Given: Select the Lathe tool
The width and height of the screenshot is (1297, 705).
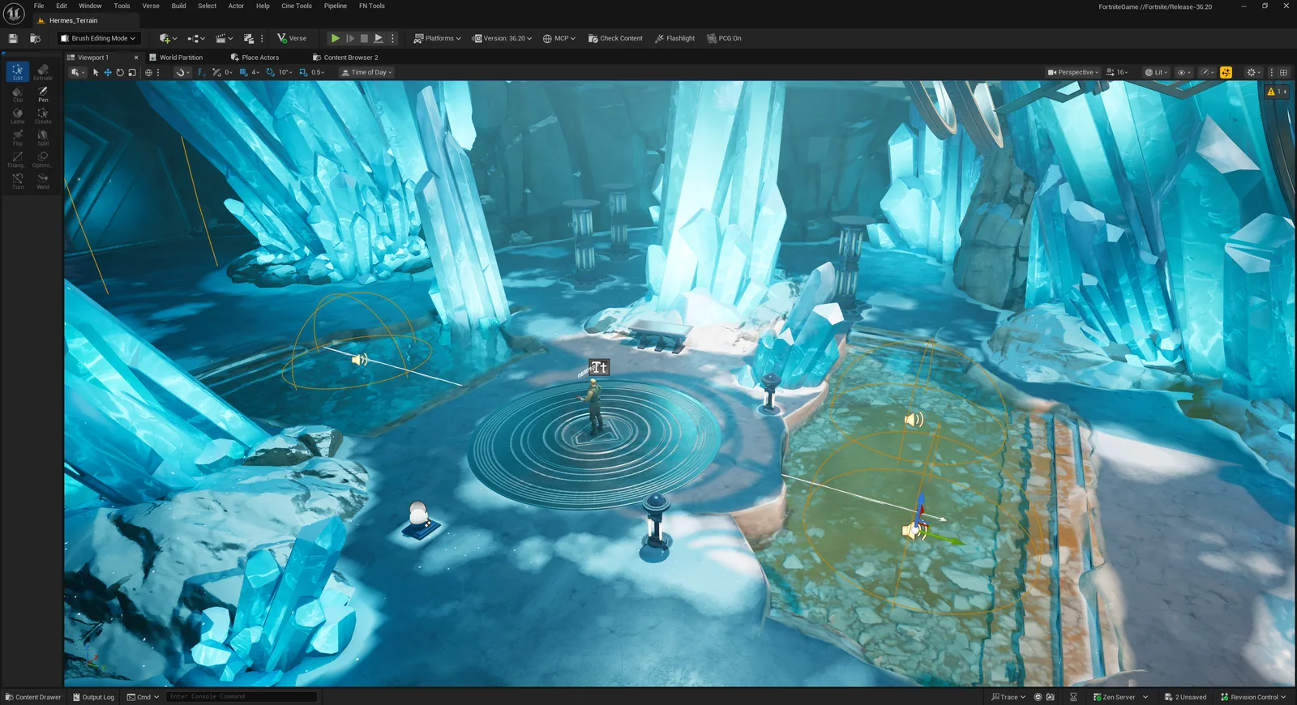Looking at the screenshot, I should tap(18, 116).
